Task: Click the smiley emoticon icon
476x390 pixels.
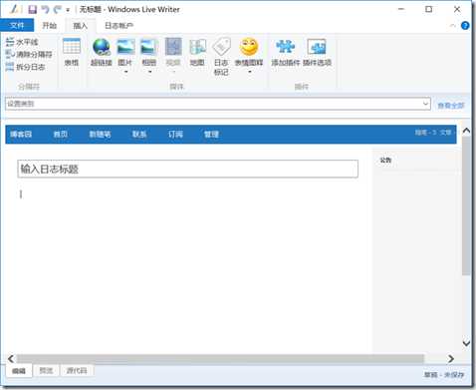Action: coord(249,47)
